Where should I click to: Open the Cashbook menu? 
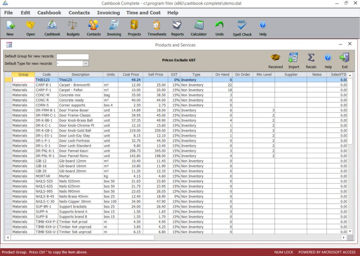[49, 13]
